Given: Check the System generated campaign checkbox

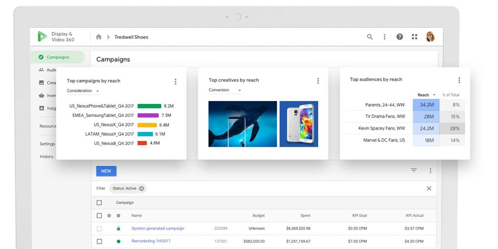Looking at the screenshot, I should pos(99,228).
